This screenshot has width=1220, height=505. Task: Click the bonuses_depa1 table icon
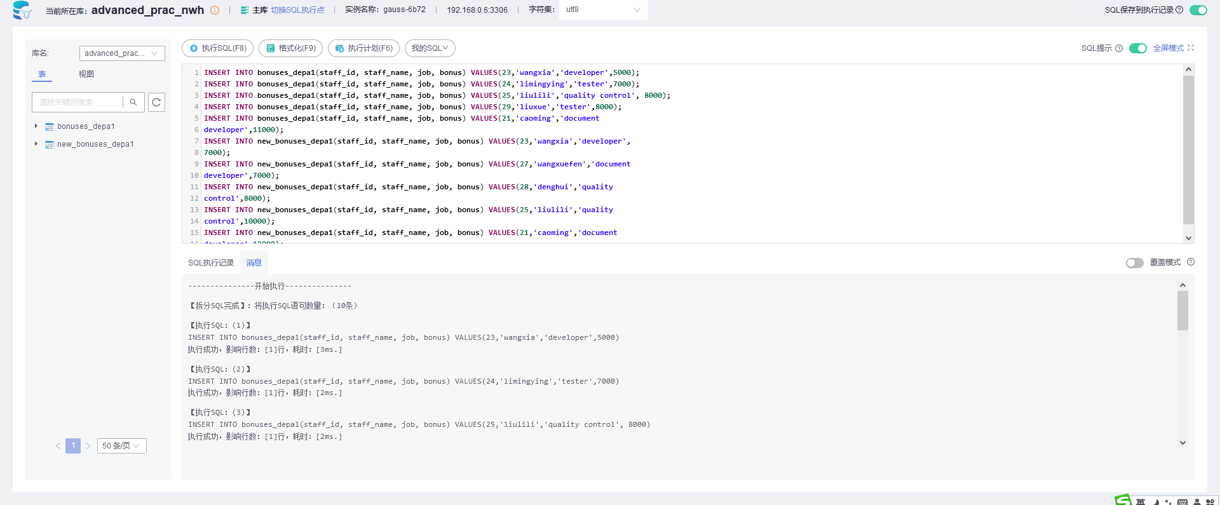pos(50,127)
